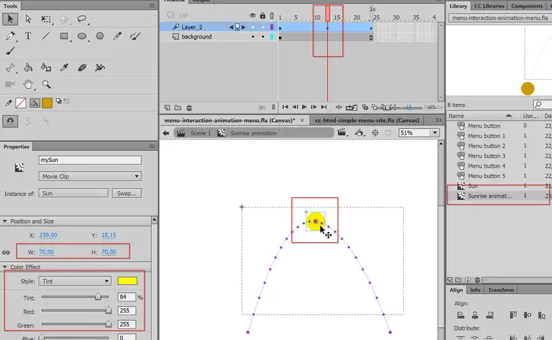Switch to cc-html-simple-menu-site.fla document tab
Image resolution: width=552 pixels, height=340 pixels.
(361, 119)
